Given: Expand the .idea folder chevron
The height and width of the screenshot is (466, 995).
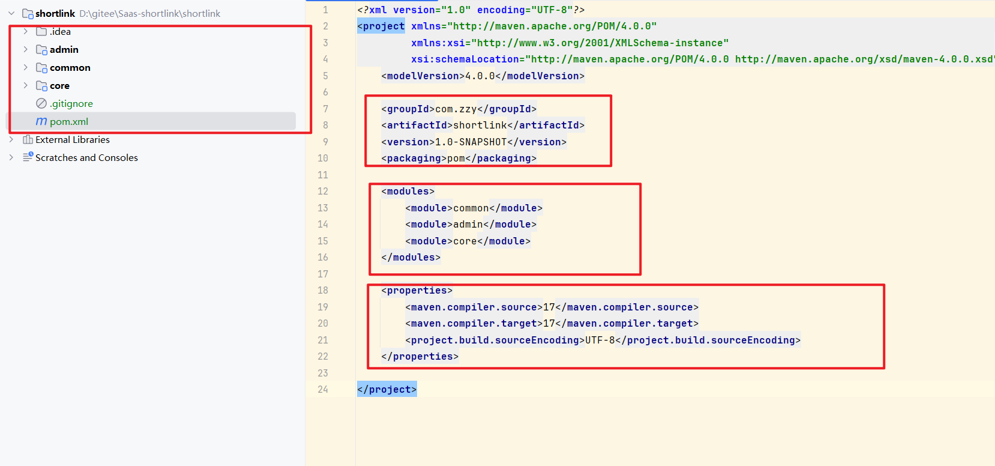Looking at the screenshot, I should [x=25, y=31].
